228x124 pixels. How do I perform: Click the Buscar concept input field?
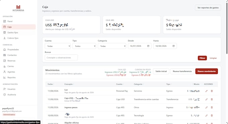61,57
